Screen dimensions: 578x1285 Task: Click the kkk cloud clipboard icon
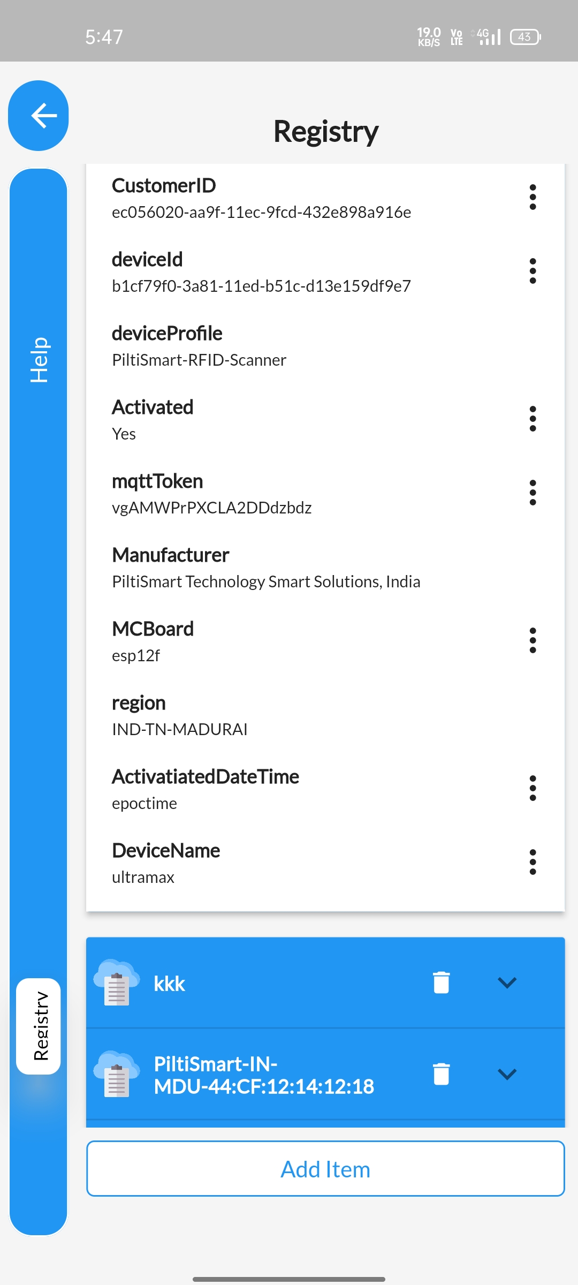point(117,983)
